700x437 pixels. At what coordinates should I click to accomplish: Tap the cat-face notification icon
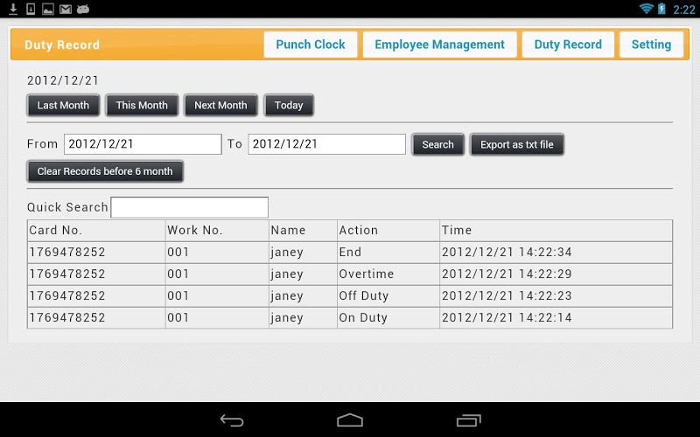click(83, 9)
